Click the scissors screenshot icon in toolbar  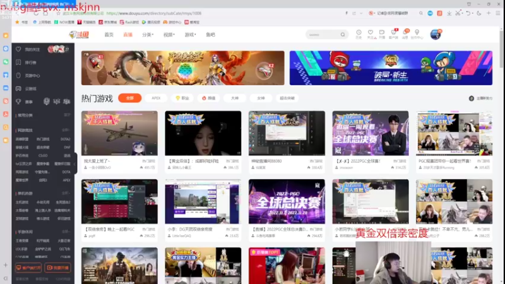pos(458,13)
